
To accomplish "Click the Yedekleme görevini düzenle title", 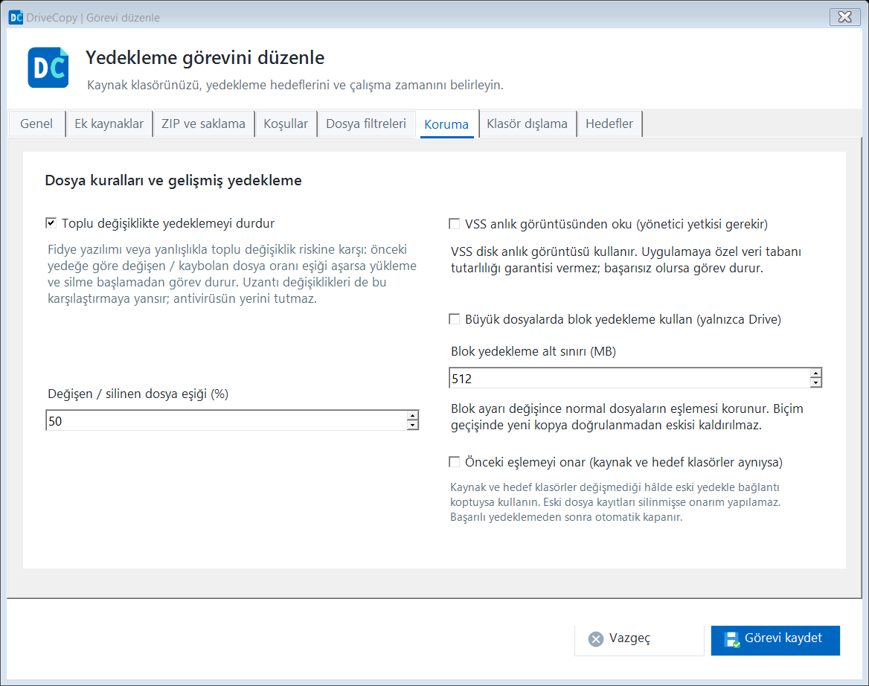I will [x=205, y=57].
